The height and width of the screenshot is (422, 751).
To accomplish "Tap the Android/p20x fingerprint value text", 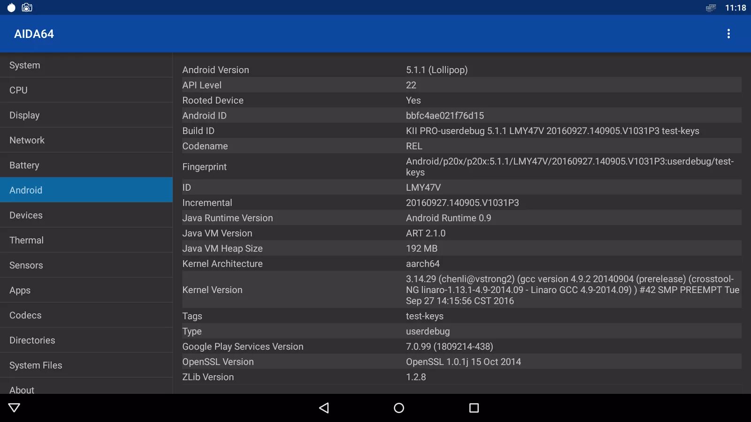I will tap(570, 166).
